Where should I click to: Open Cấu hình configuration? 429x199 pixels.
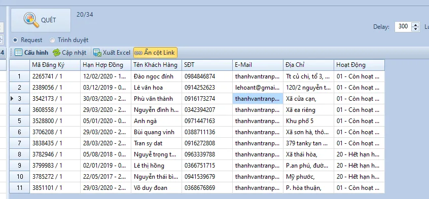tap(31, 53)
